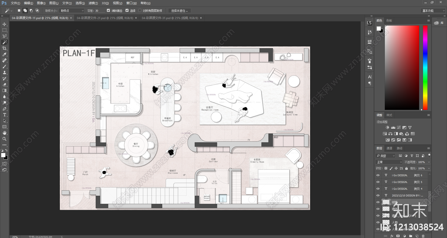The image size is (447, 238).
Task: Click the tolerance 容差 input field
Action: click(99, 11)
